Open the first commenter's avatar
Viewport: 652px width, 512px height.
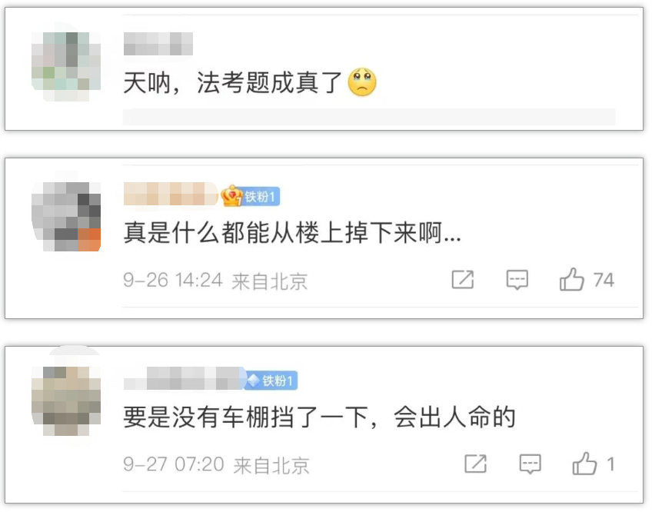66,62
